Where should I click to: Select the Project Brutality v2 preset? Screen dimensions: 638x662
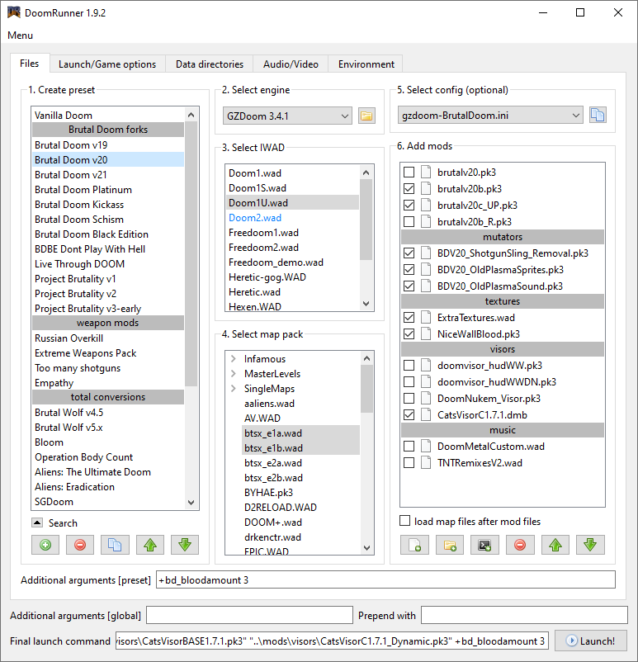click(x=108, y=294)
